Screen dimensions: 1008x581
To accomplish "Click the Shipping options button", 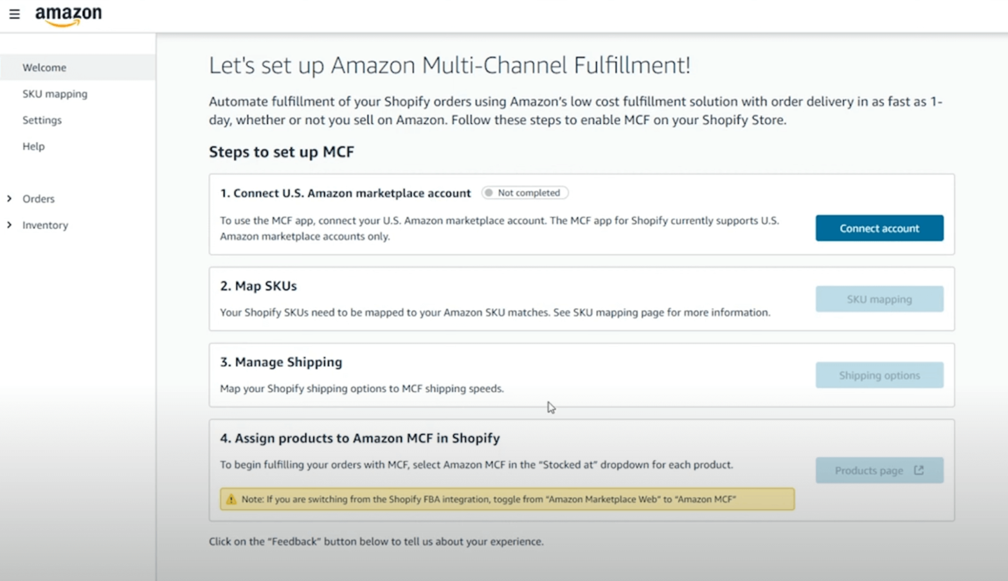I will point(879,375).
